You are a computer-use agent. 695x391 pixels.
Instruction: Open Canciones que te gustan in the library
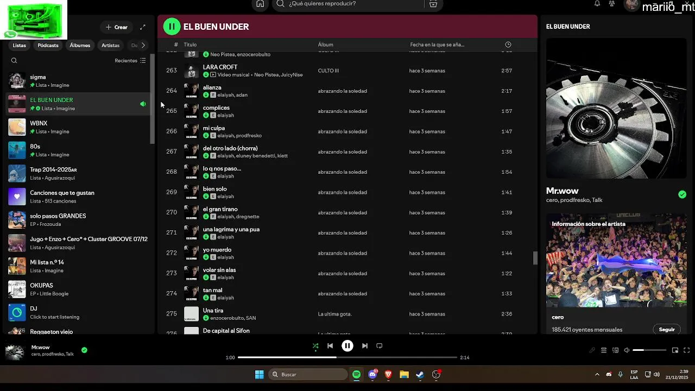point(79,197)
